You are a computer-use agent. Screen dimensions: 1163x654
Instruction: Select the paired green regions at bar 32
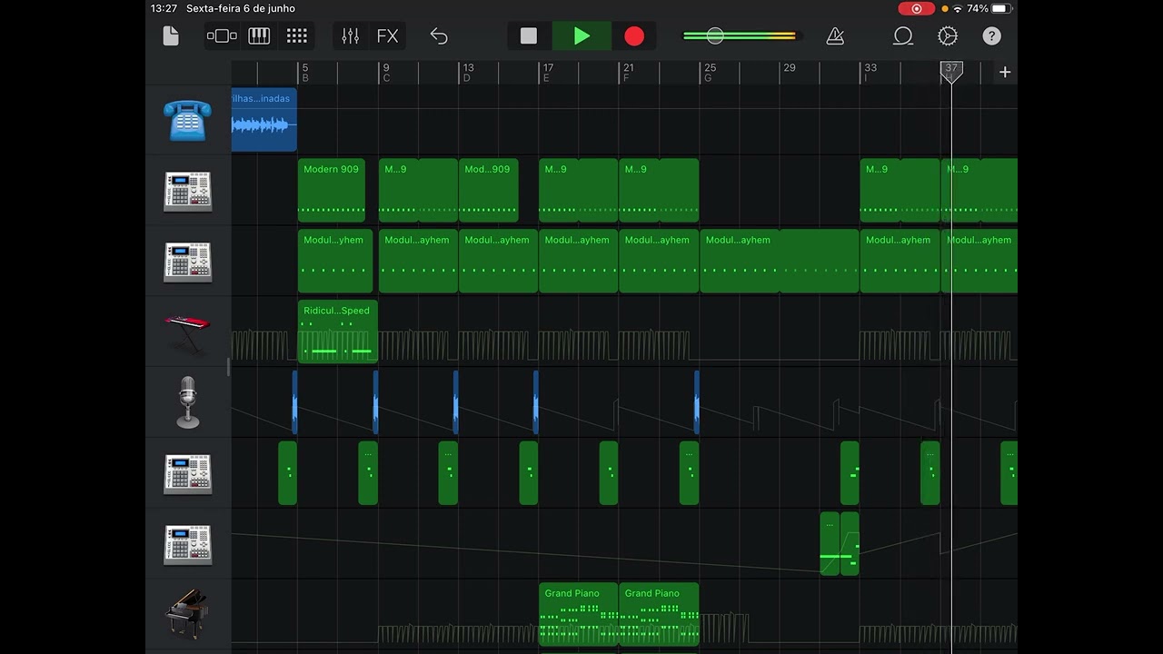(x=840, y=543)
